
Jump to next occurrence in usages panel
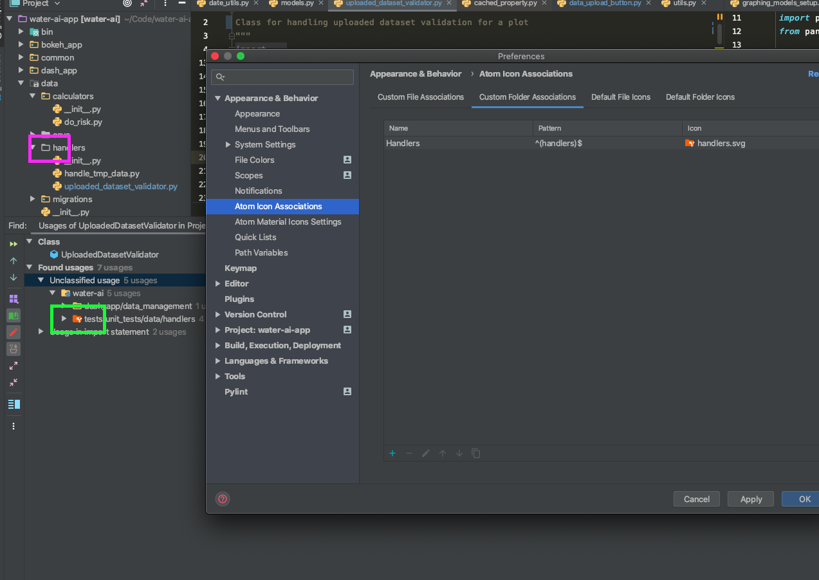click(13, 277)
